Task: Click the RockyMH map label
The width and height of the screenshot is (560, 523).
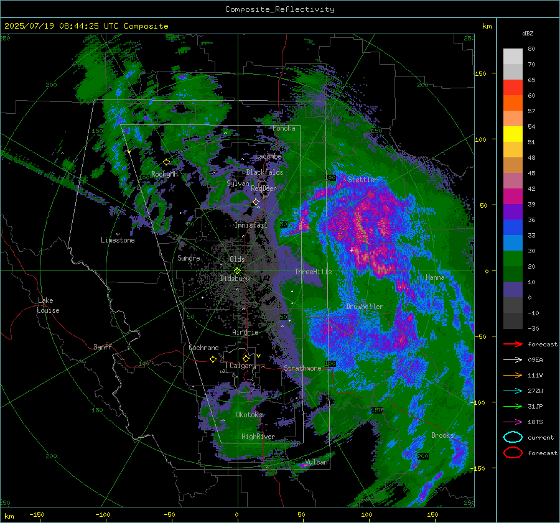Action: [x=164, y=174]
